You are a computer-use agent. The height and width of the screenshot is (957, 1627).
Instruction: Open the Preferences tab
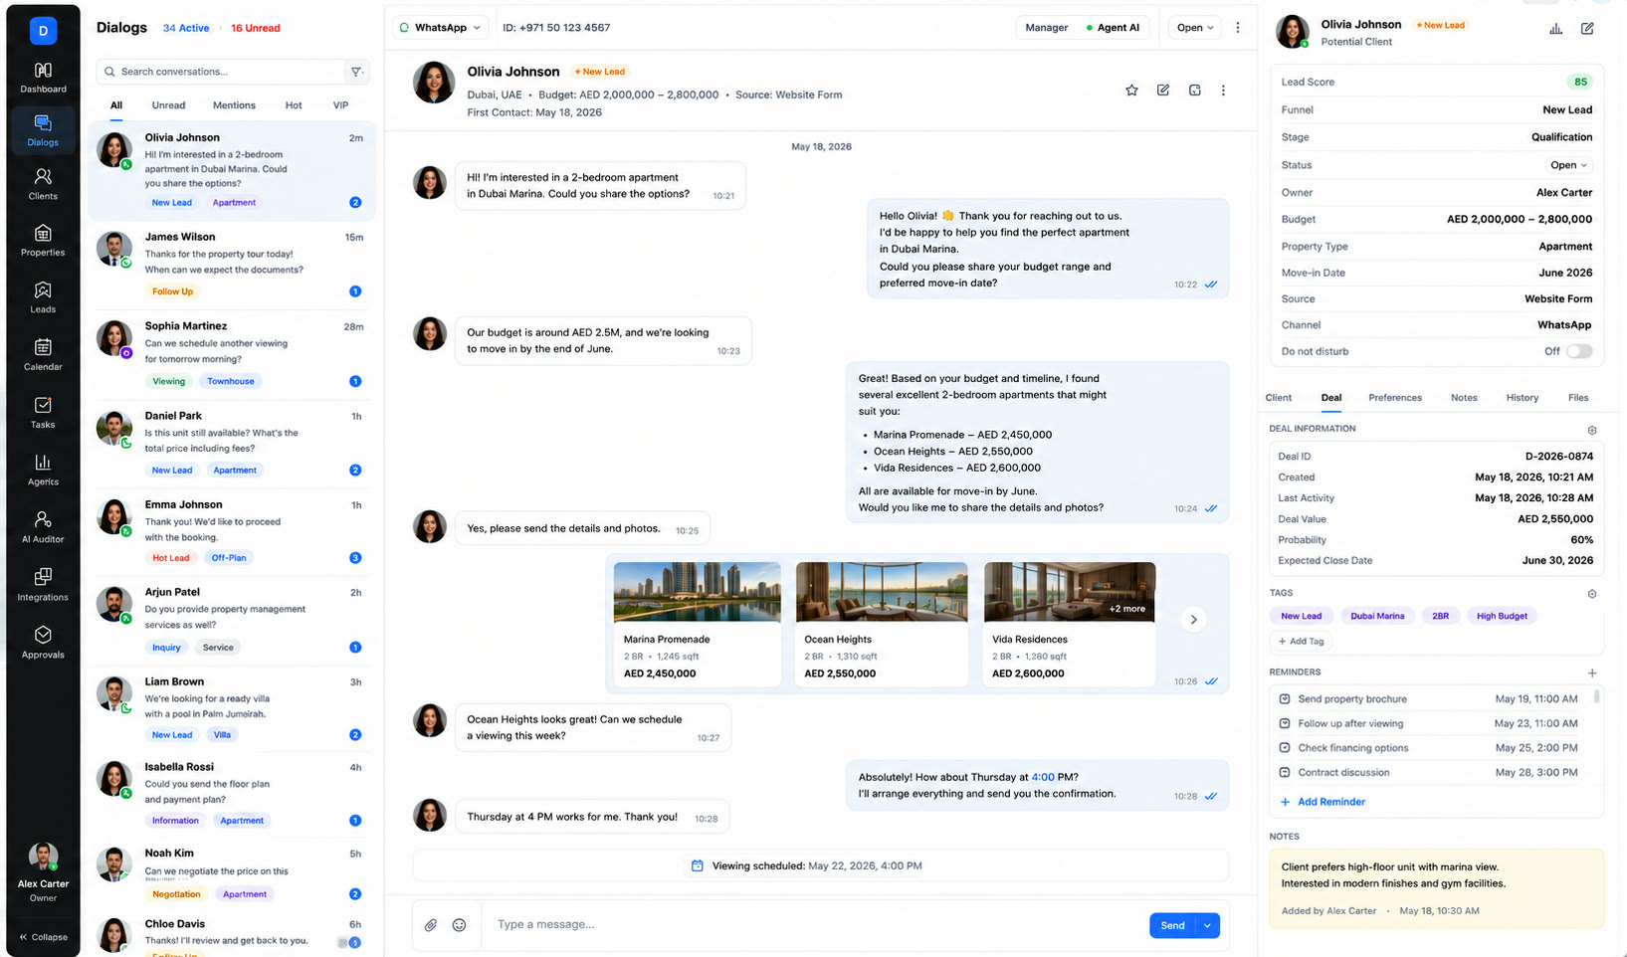coord(1395,398)
